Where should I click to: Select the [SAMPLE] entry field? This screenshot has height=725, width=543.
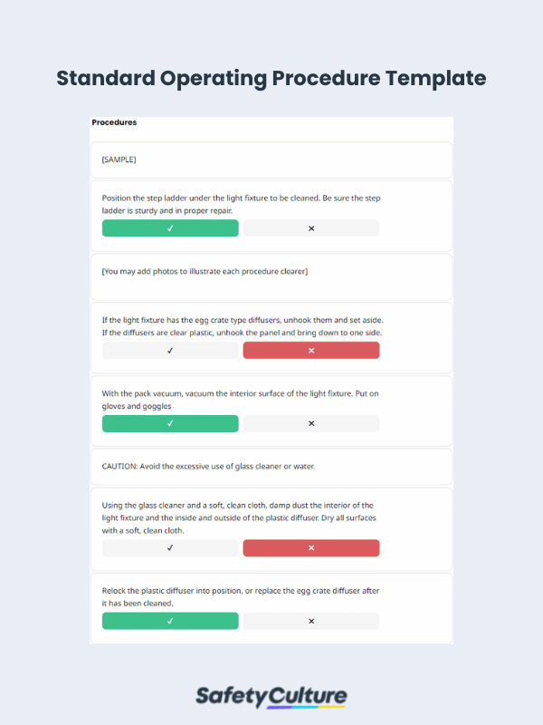[271, 159]
